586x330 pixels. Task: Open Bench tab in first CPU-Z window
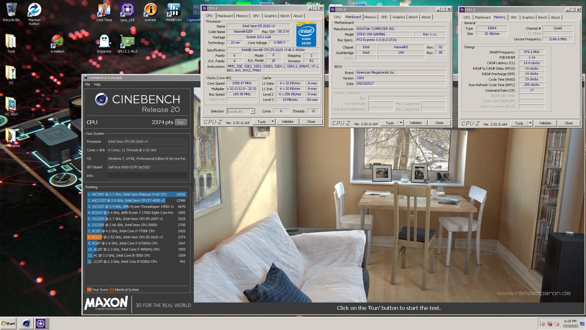pos(285,16)
